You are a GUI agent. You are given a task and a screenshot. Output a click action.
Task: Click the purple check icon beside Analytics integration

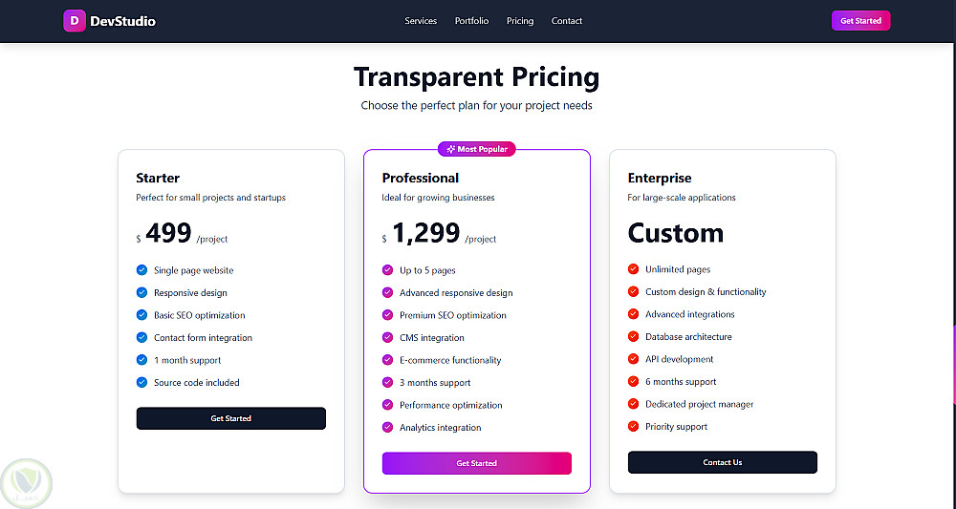387,427
